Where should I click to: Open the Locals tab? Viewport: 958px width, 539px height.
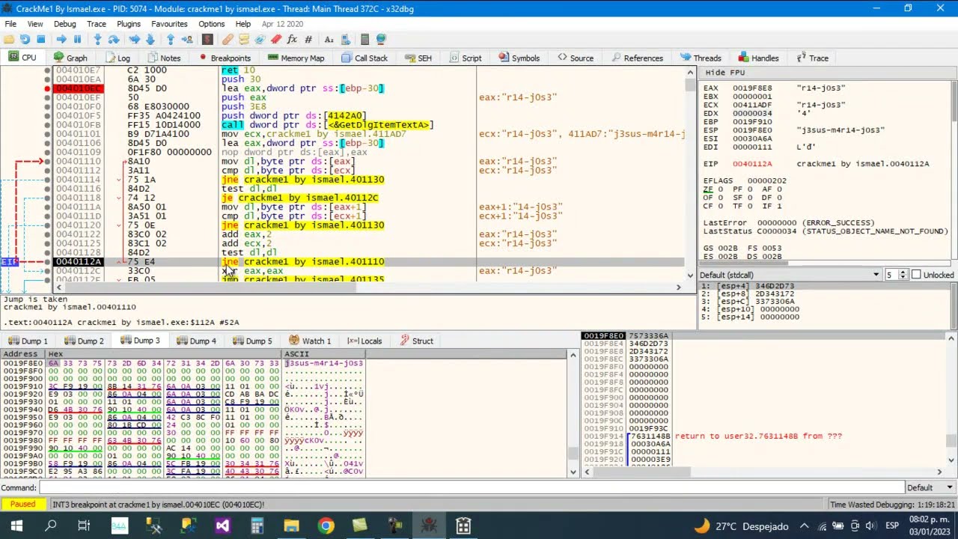coord(364,341)
